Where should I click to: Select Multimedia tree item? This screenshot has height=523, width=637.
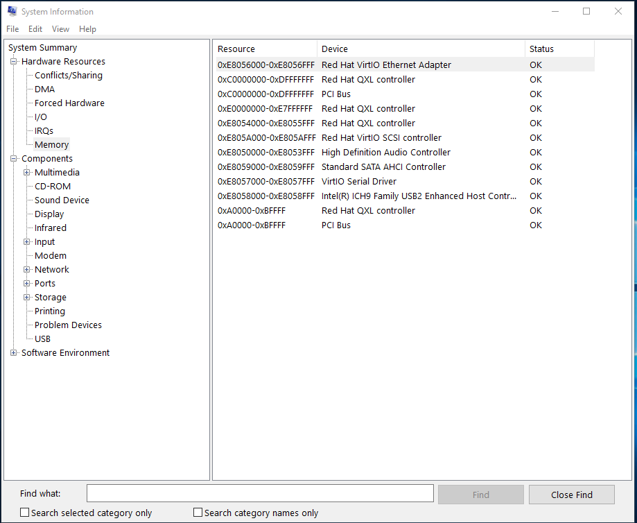click(x=58, y=173)
